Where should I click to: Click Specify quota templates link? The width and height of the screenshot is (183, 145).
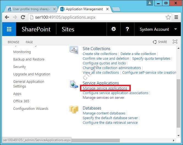151,58
